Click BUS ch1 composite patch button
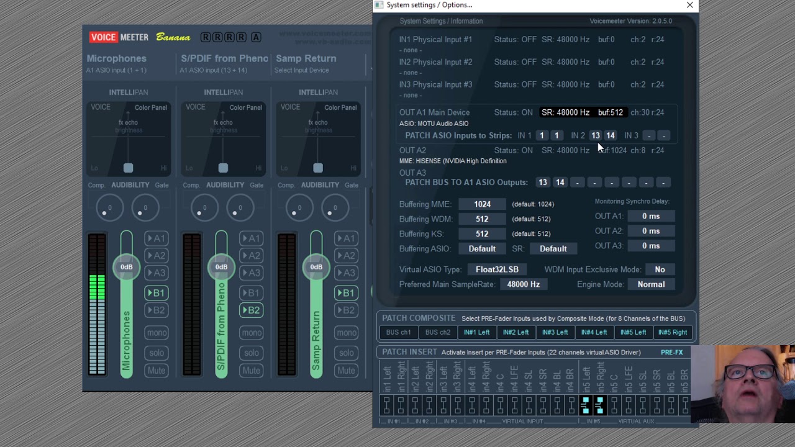This screenshot has width=795, height=447. click(x=399, y=332)
